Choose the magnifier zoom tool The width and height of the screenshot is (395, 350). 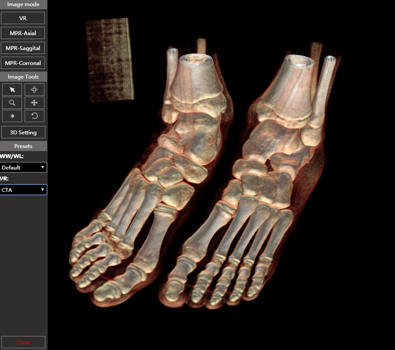pos(12,103)
